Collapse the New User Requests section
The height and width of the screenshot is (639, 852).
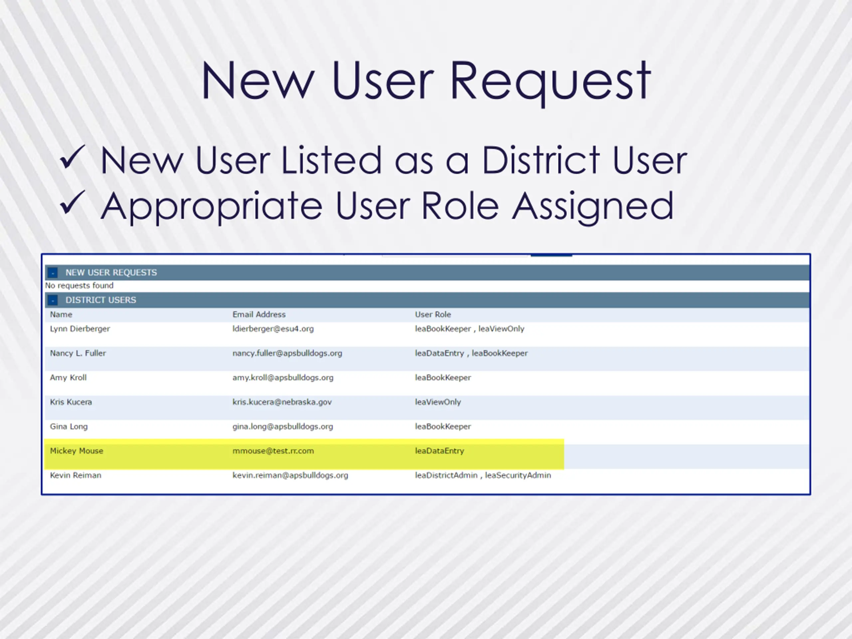point(53,273)
